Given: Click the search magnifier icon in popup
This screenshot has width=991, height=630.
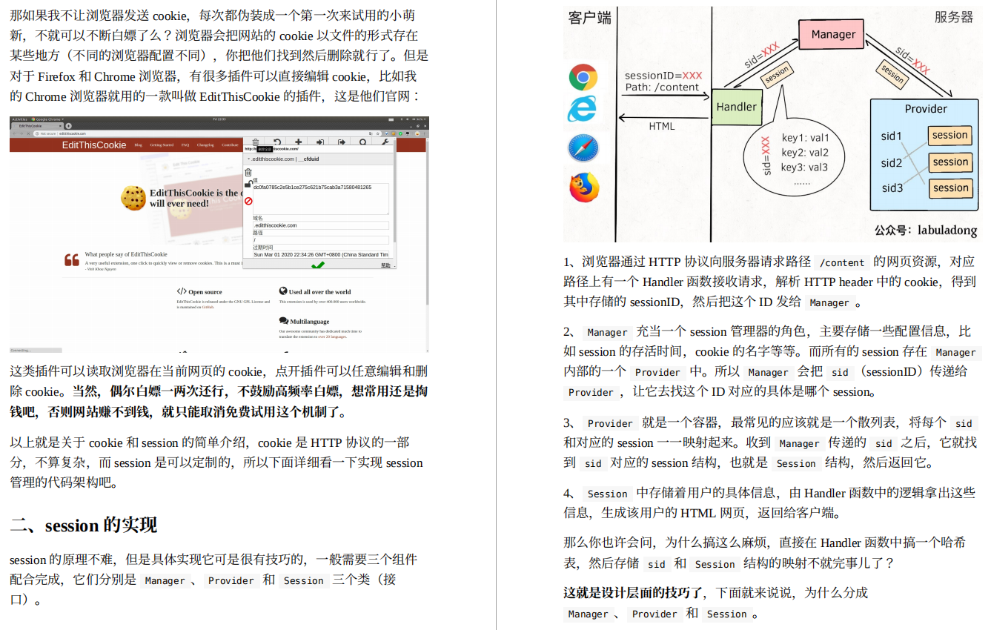Looking at the screenshot, I should (x=362, y=142).
